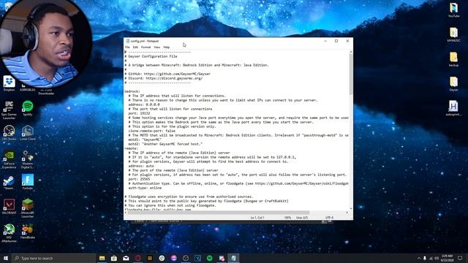
Task: Open the Steam desktop shortcut
Action: [9, 183]
